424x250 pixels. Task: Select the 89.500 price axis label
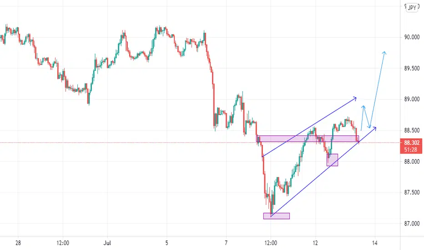412,68
